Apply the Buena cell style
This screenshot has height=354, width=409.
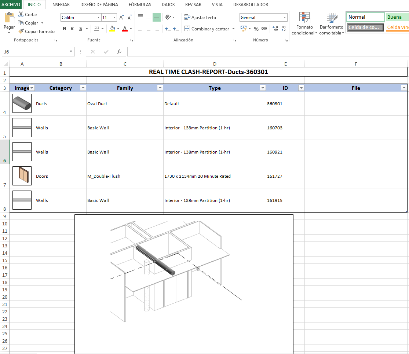click(x=397, y=17)
